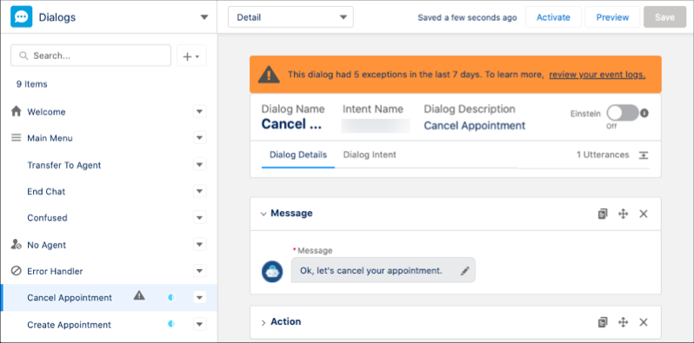Click the Cancel Appointment dialog description

click(475, 126)
